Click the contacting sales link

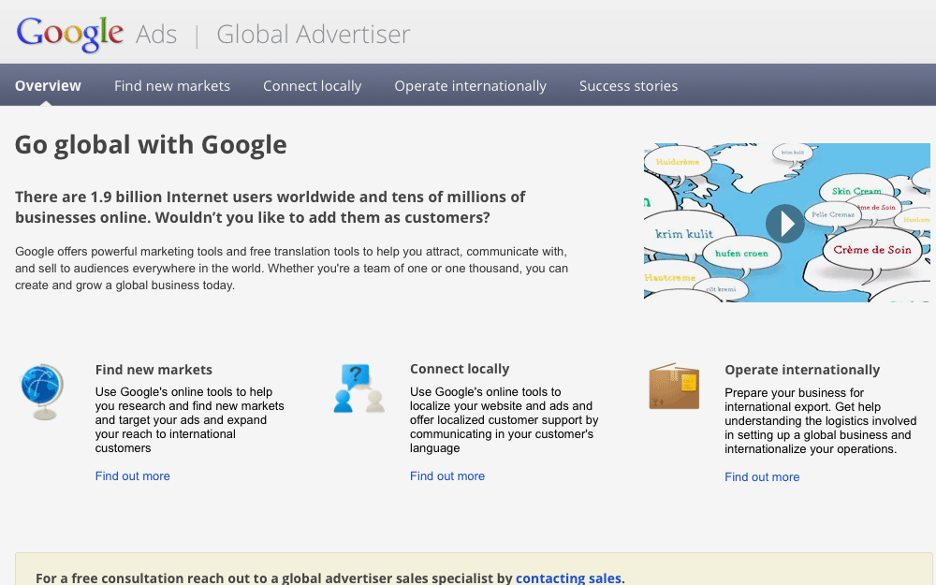[568, 578]
